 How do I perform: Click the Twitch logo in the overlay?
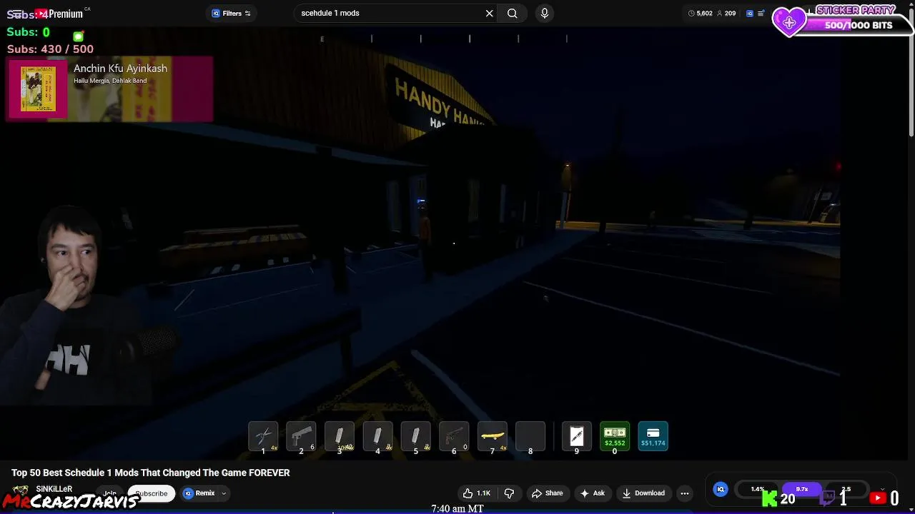(829, 498)
